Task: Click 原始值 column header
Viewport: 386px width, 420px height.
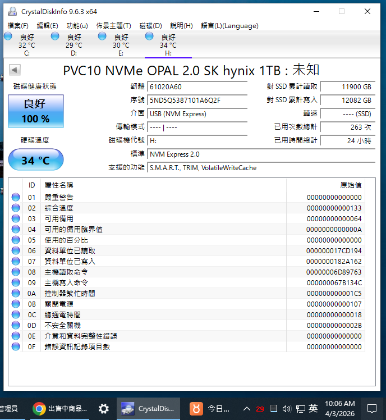Action: 326,185
